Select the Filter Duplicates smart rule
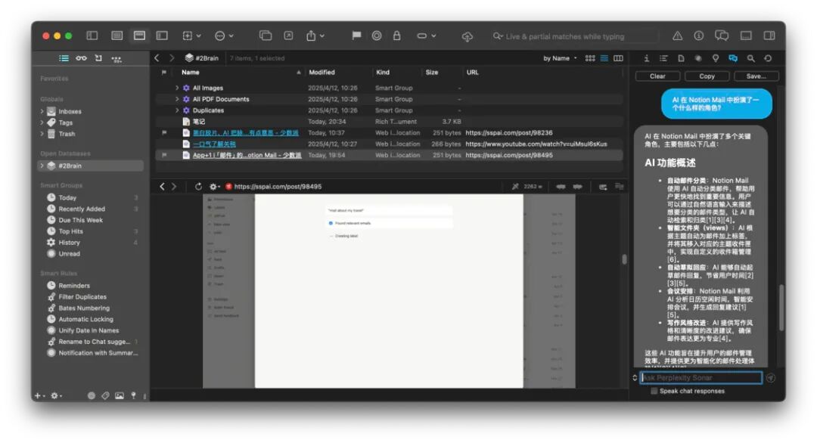This screenshot has height=443, width=817. click(x=82, y=297)
